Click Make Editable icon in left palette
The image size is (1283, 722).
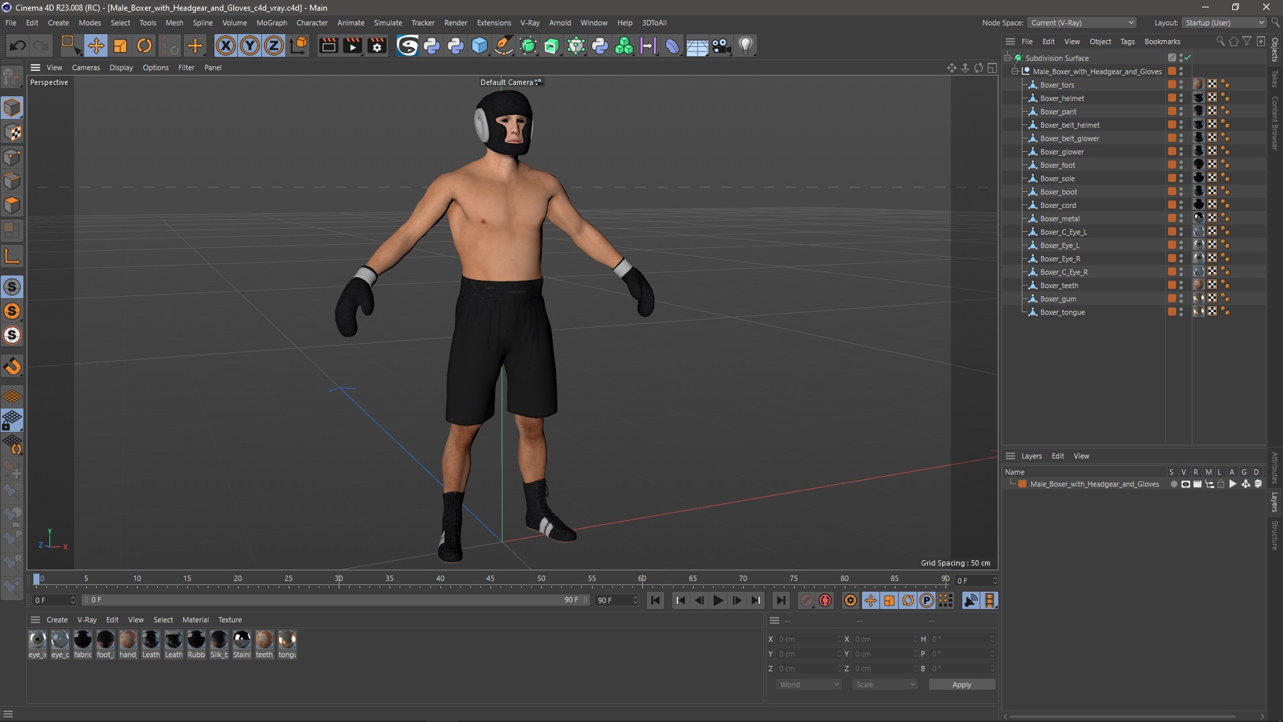pyautogui.click(x=12, y=78)
